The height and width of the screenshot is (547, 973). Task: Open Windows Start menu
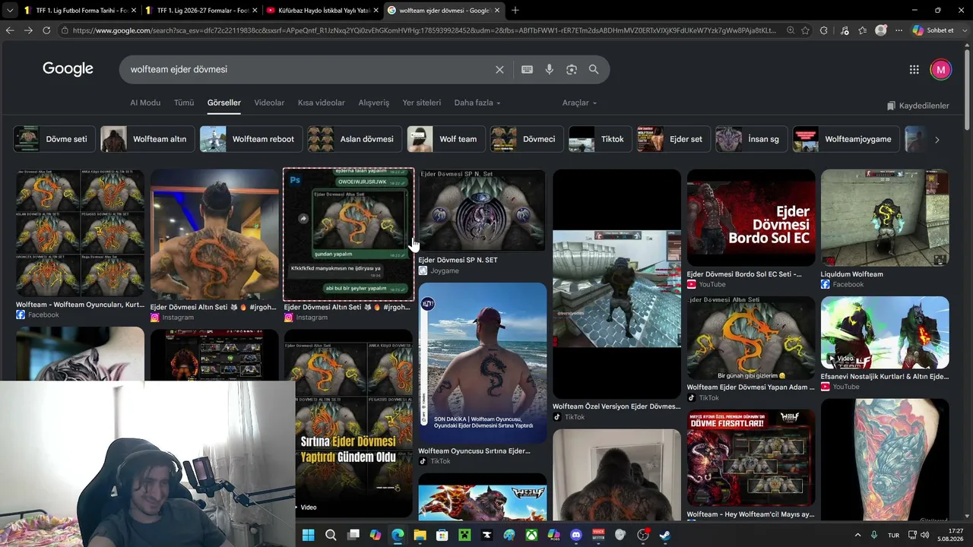308,535
